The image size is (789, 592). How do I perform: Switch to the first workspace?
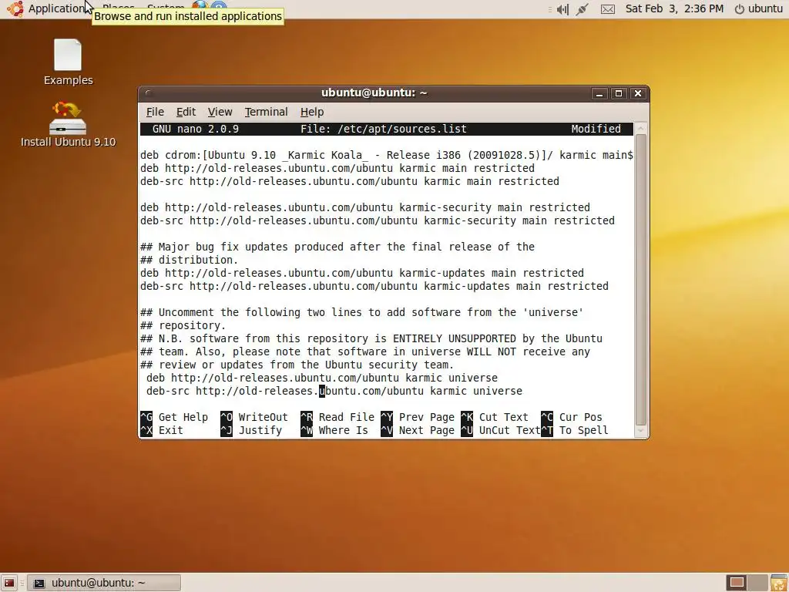pos(737,583)
